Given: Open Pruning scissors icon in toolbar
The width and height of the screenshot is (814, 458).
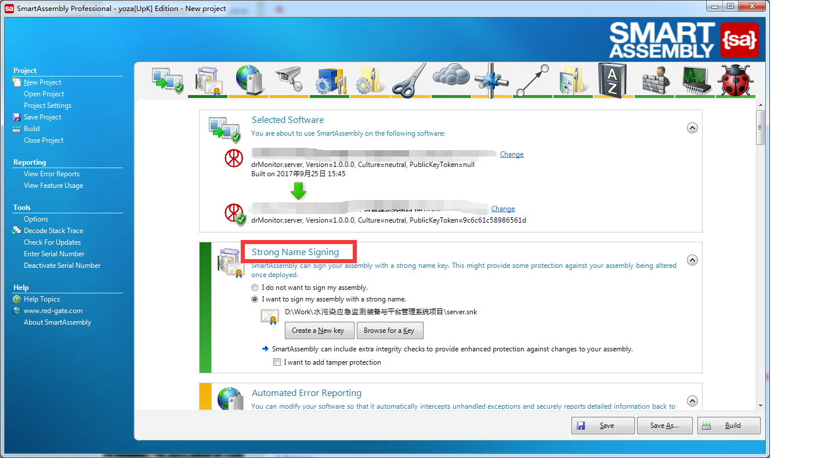Looking at the screenshot, I should click(x=410, y=80).
